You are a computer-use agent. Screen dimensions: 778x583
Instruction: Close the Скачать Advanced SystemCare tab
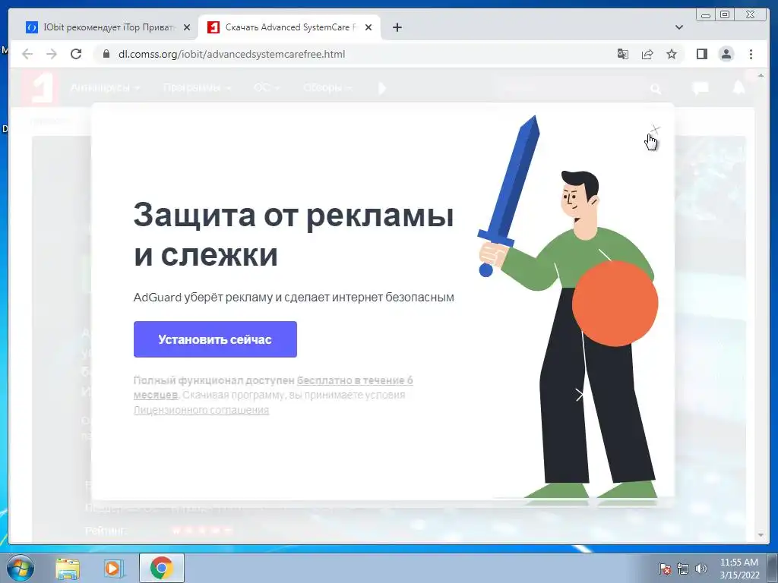tap(368, 27)
